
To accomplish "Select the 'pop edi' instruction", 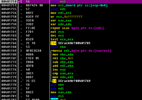I will pyautogui.click(x=57, y=89).
